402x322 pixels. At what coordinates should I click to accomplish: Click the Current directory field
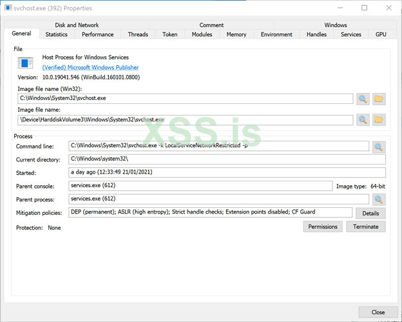[x=227, y=159]
